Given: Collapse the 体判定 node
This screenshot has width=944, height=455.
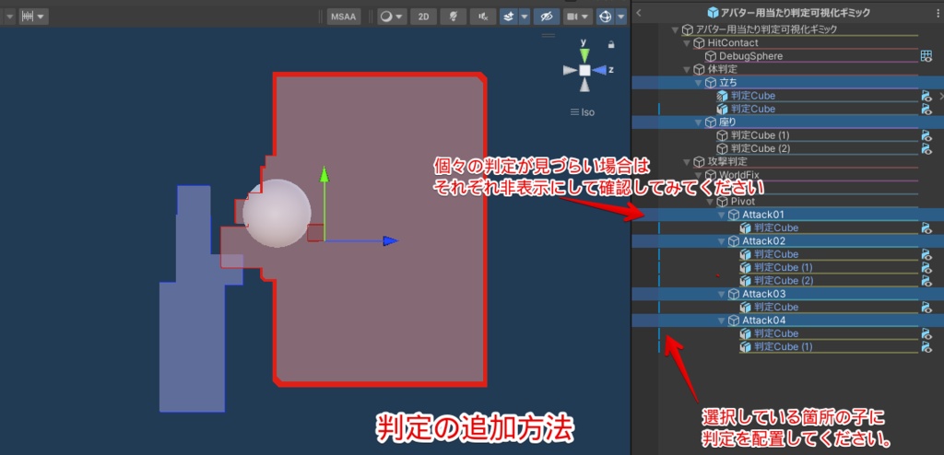Looking at the screenshot, I should click(687, 69).
